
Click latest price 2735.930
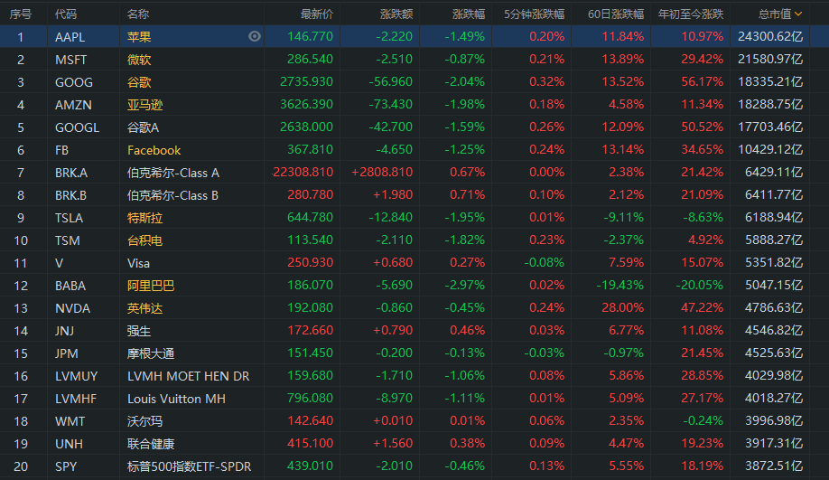307,82
